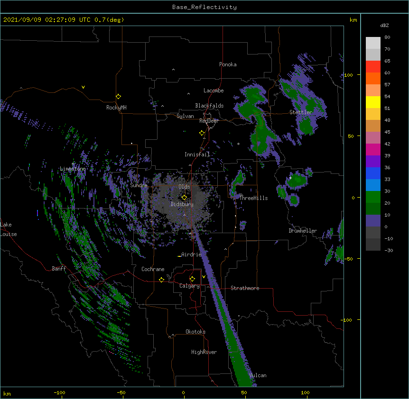The image size is (409, 399).
Task: Click the HighRiver label
Action: tap(204, 352)
